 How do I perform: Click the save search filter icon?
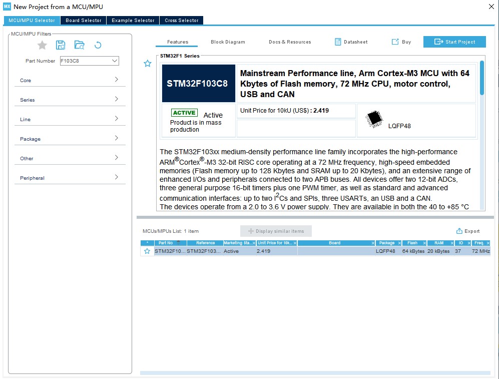coord(61,45)
